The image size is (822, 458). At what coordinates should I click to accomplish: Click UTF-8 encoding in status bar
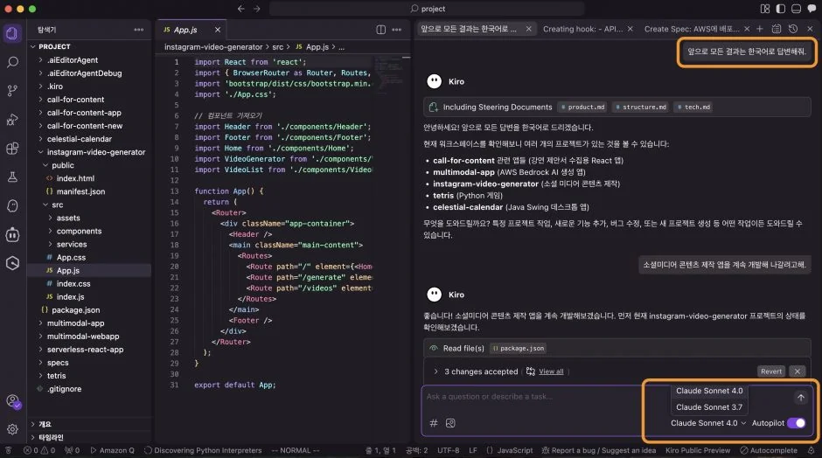tap(449, 451)
